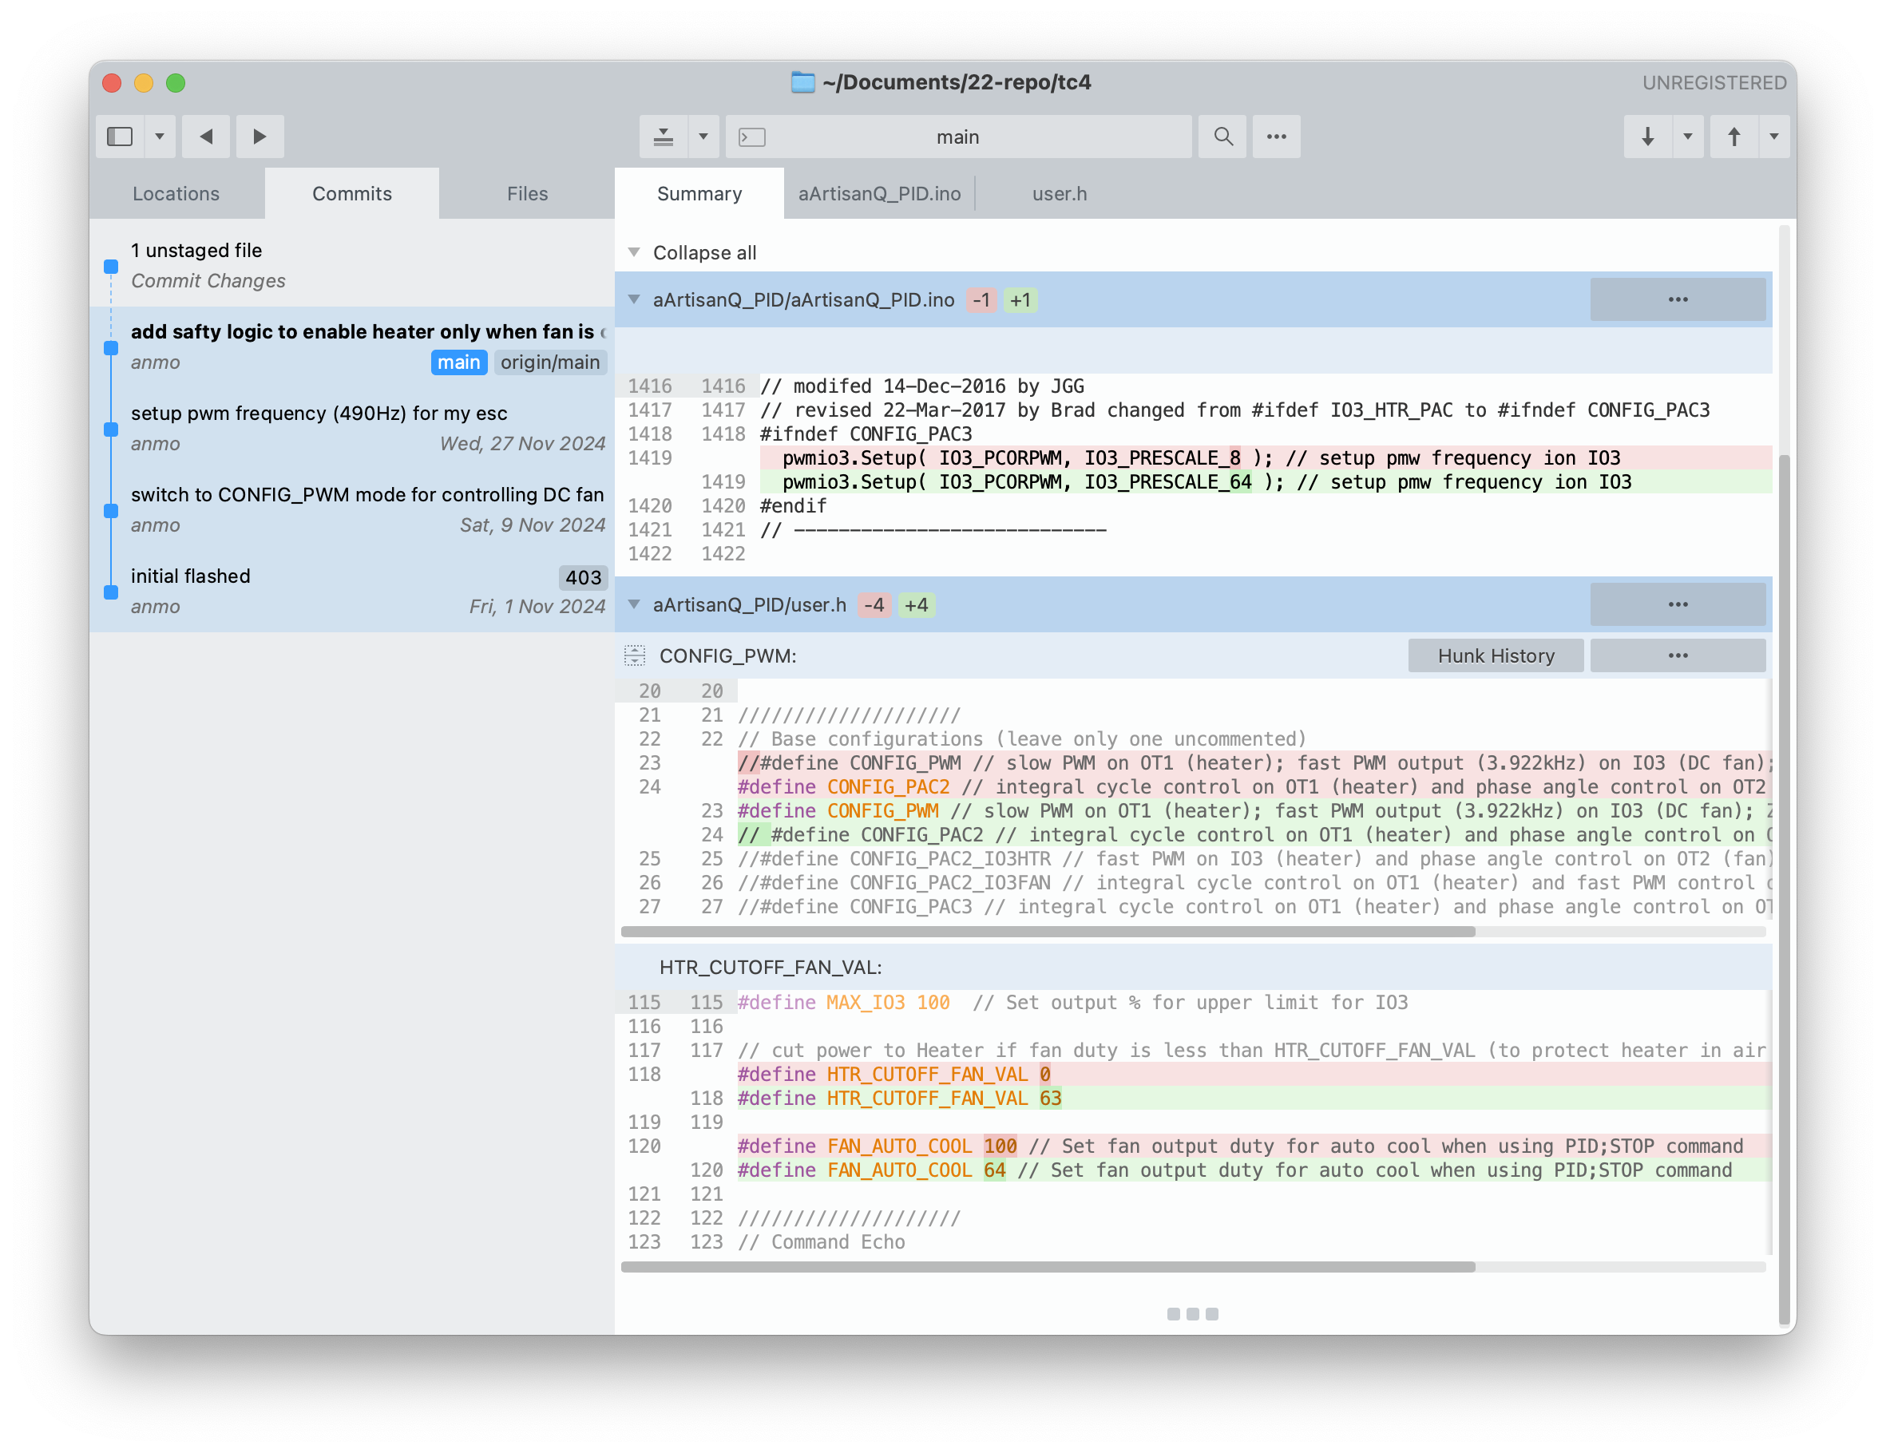Click the HTR_CUTOFF_FAN_VAL hunk horizontal scrollbar
The width and height of the screenshot is (1886, 1453).
1048,1267
